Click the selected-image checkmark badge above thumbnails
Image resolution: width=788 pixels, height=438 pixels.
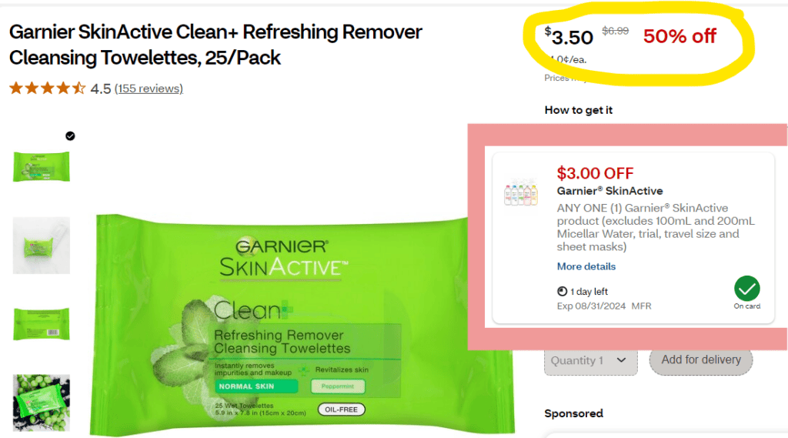point(70,135)
